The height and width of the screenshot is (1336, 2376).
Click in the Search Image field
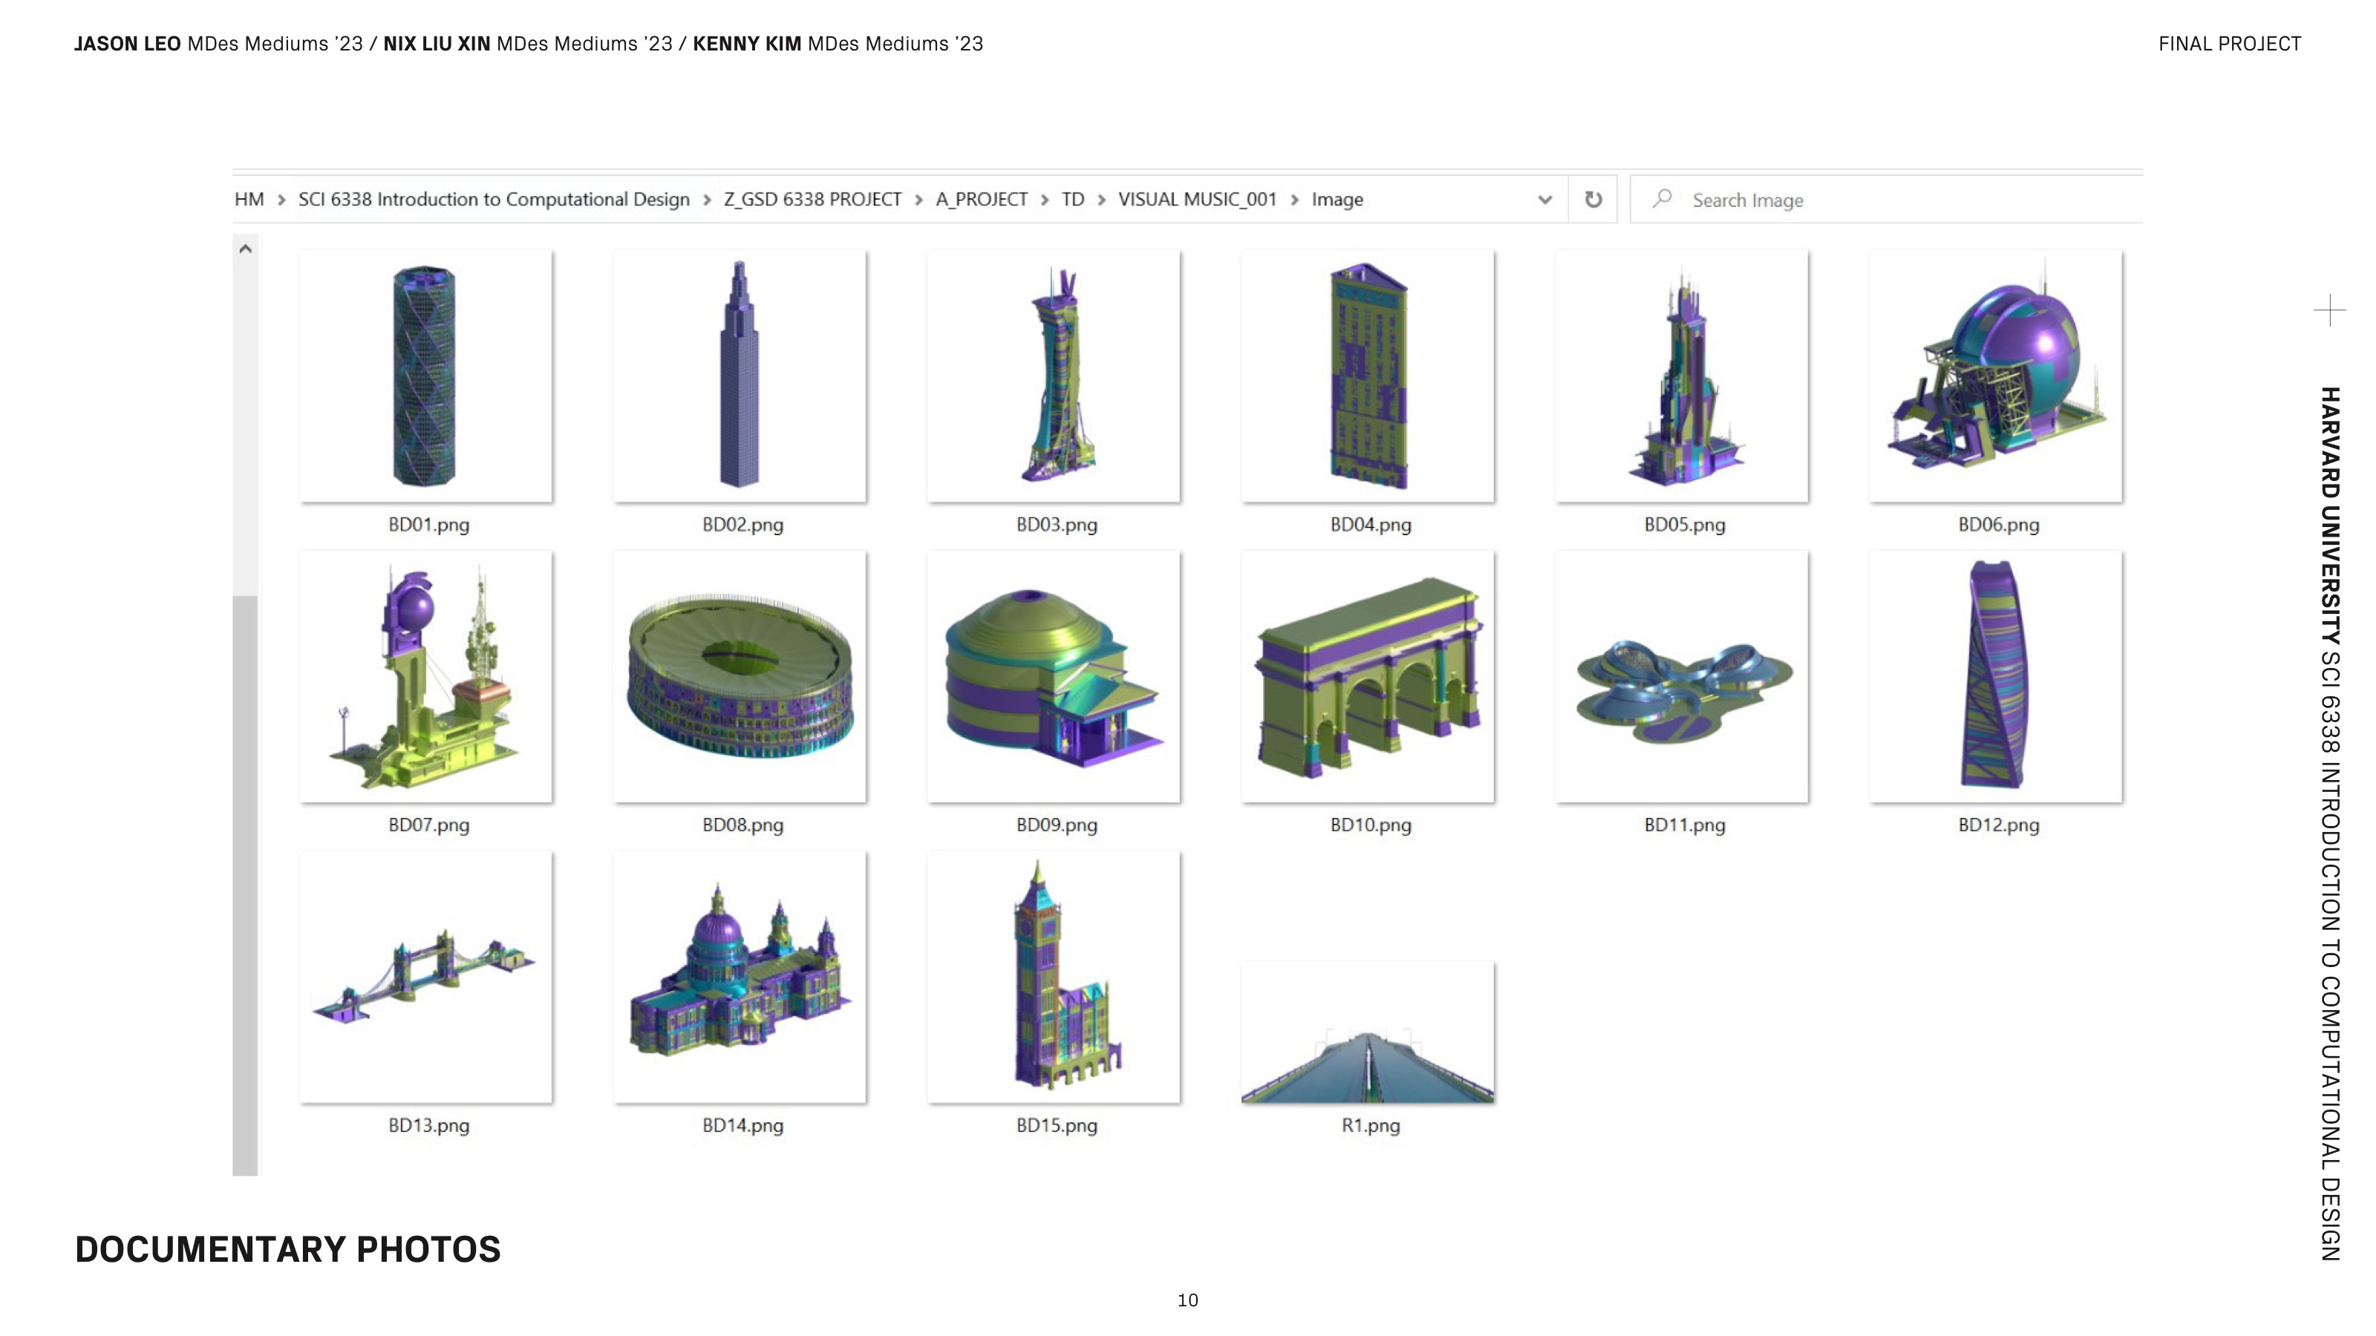coord(1886,199)
